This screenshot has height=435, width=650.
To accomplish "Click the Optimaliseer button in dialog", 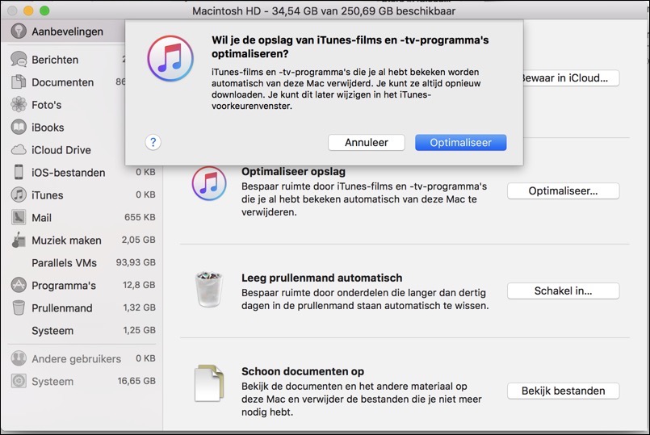I will tap(460, 142).
